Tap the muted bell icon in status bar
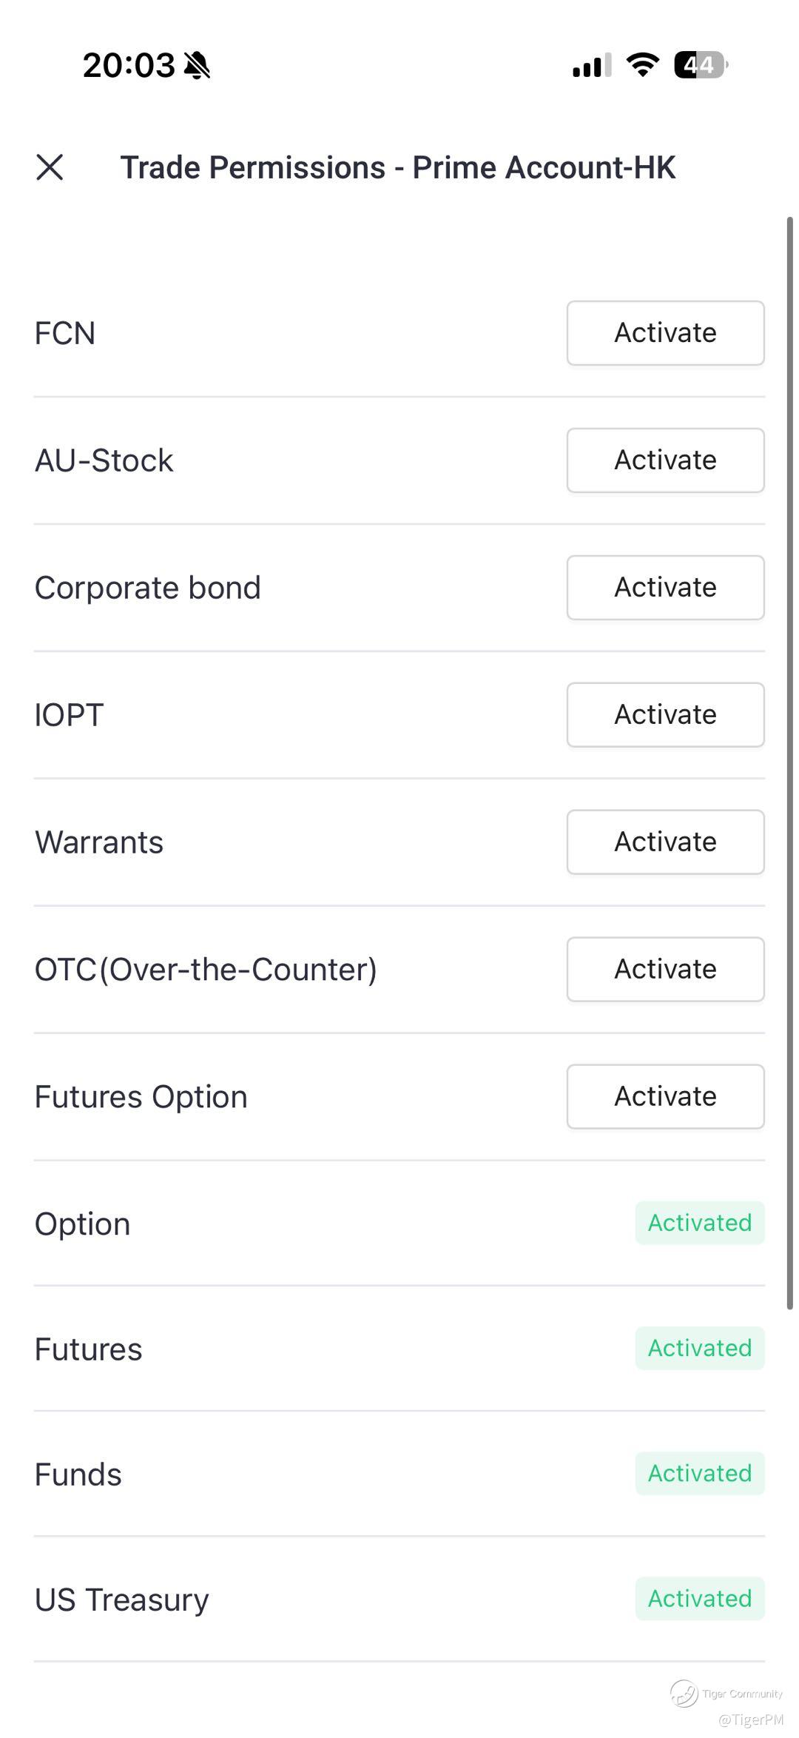The width and height of the screenshot is (799, 1738). pyautogui.click(x=197, y=66)
